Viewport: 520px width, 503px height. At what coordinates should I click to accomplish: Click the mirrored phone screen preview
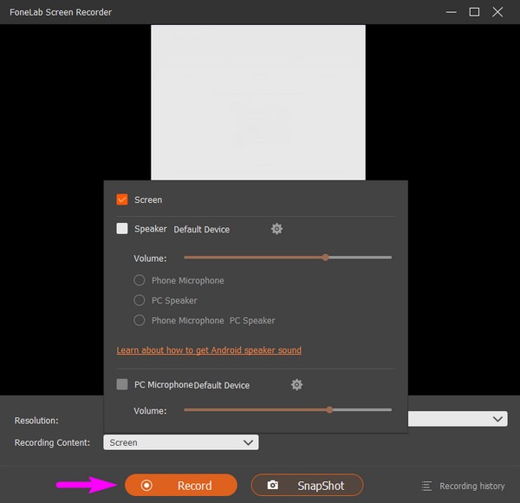[258, 102]
